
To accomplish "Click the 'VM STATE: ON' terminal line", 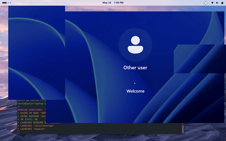I will (28, 119).
